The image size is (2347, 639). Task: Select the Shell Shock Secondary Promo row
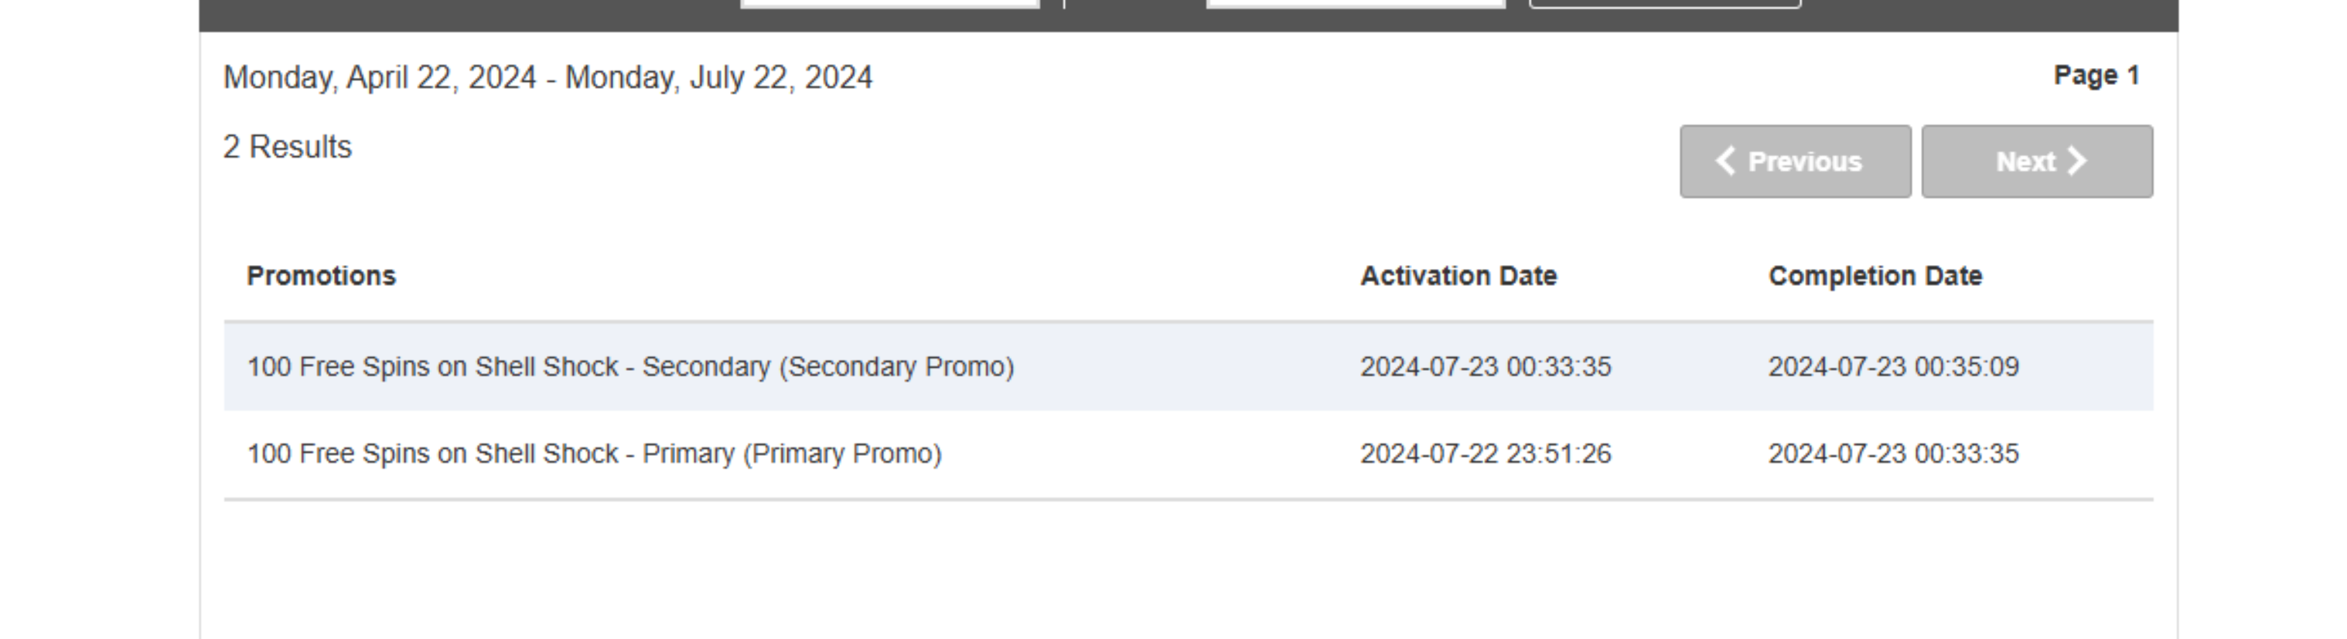pos(629,367)
